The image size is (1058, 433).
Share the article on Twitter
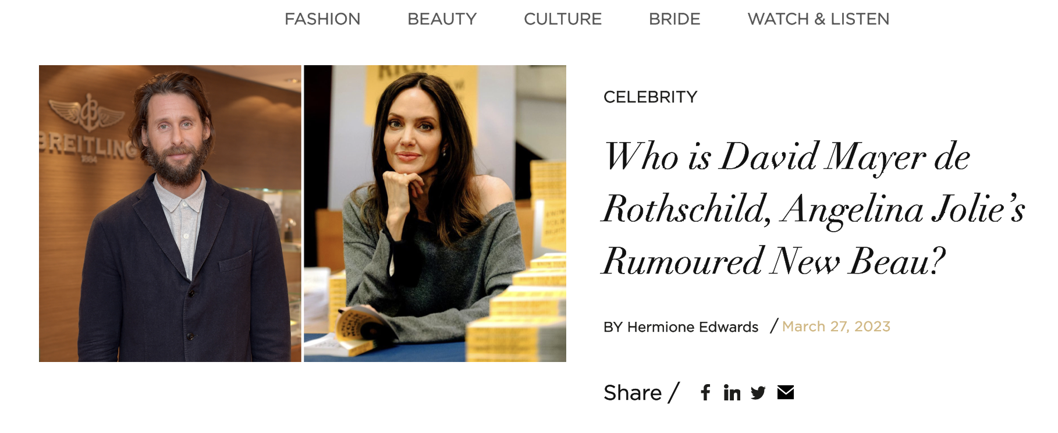coord(758,393)
